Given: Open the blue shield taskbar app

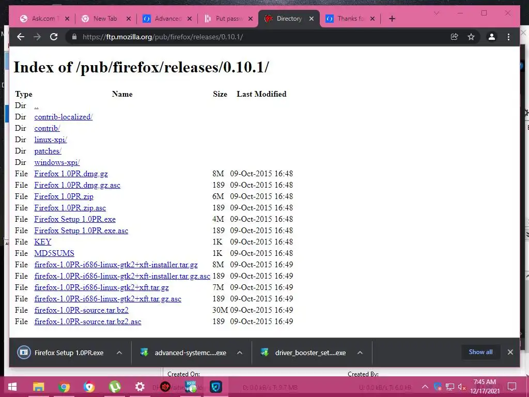Looking at the screenshot, I should pos(216,387).
